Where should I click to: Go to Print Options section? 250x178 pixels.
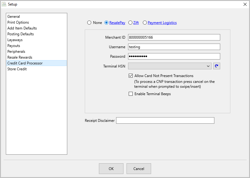[x=36, y=22]
